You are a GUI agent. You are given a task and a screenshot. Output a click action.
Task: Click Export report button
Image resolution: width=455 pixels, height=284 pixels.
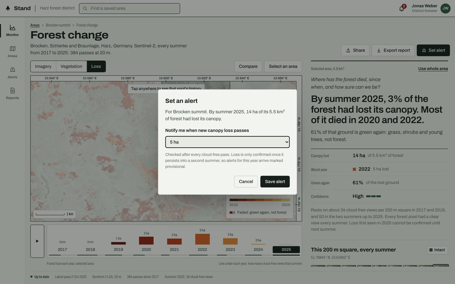pyautogui.click(x=393, y=50)
